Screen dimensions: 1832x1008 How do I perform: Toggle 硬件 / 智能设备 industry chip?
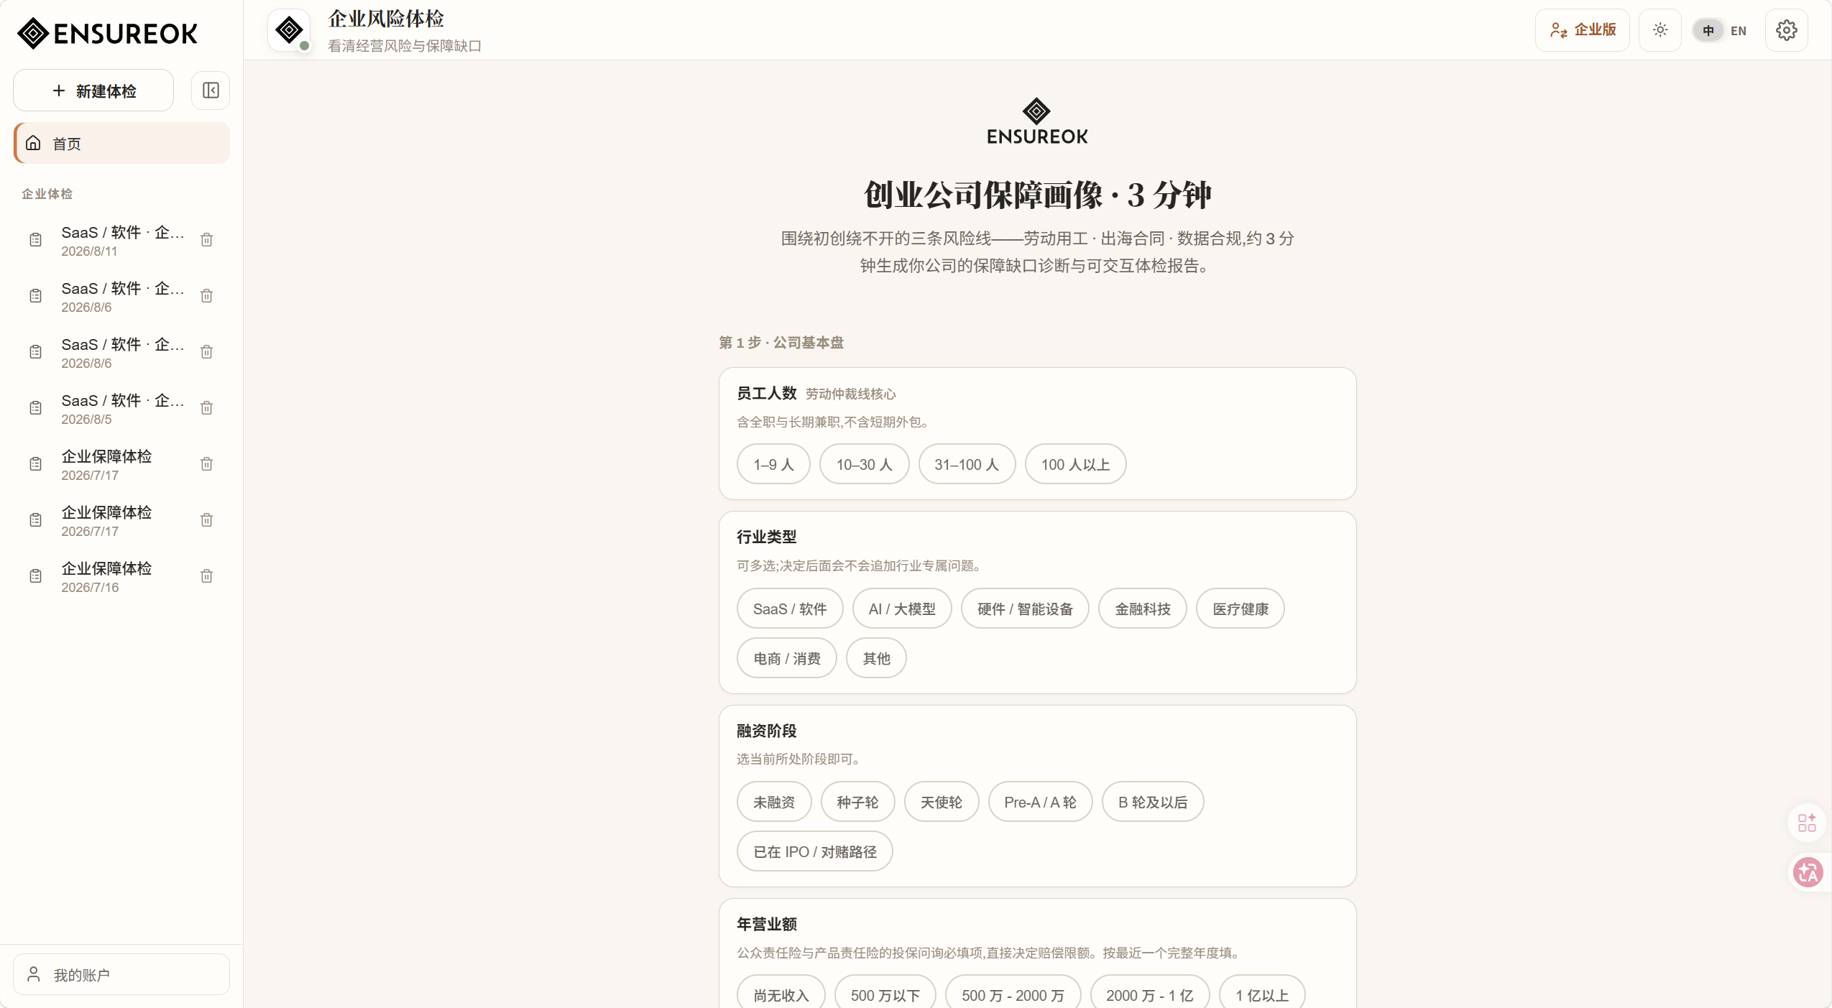(1025, 609)
